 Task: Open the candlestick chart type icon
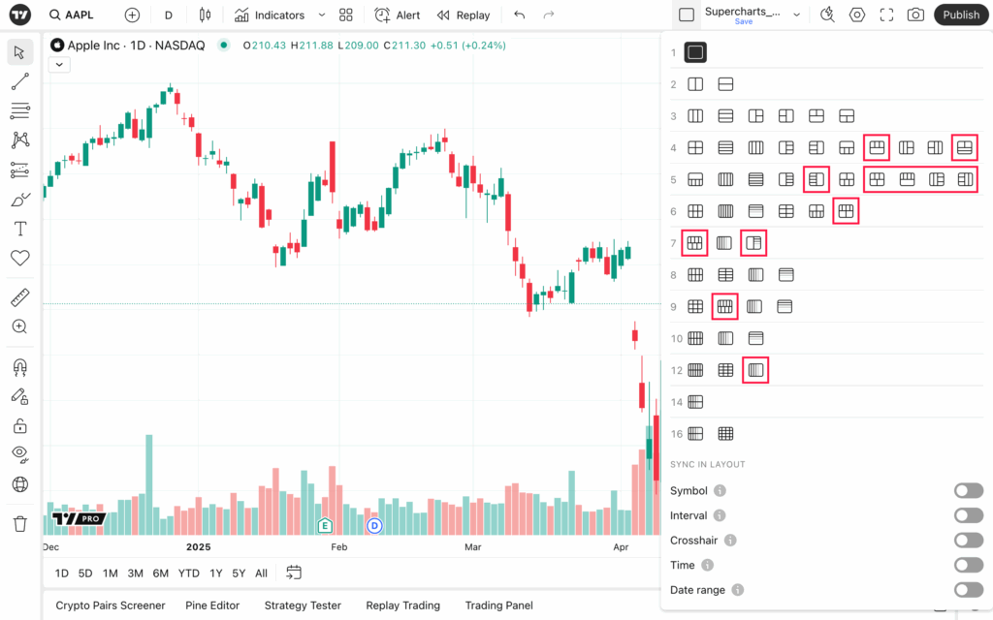tap(205, 15)
